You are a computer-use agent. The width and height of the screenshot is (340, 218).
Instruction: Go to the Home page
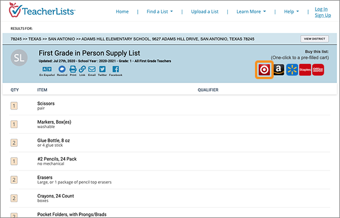(x=122, y=11)
